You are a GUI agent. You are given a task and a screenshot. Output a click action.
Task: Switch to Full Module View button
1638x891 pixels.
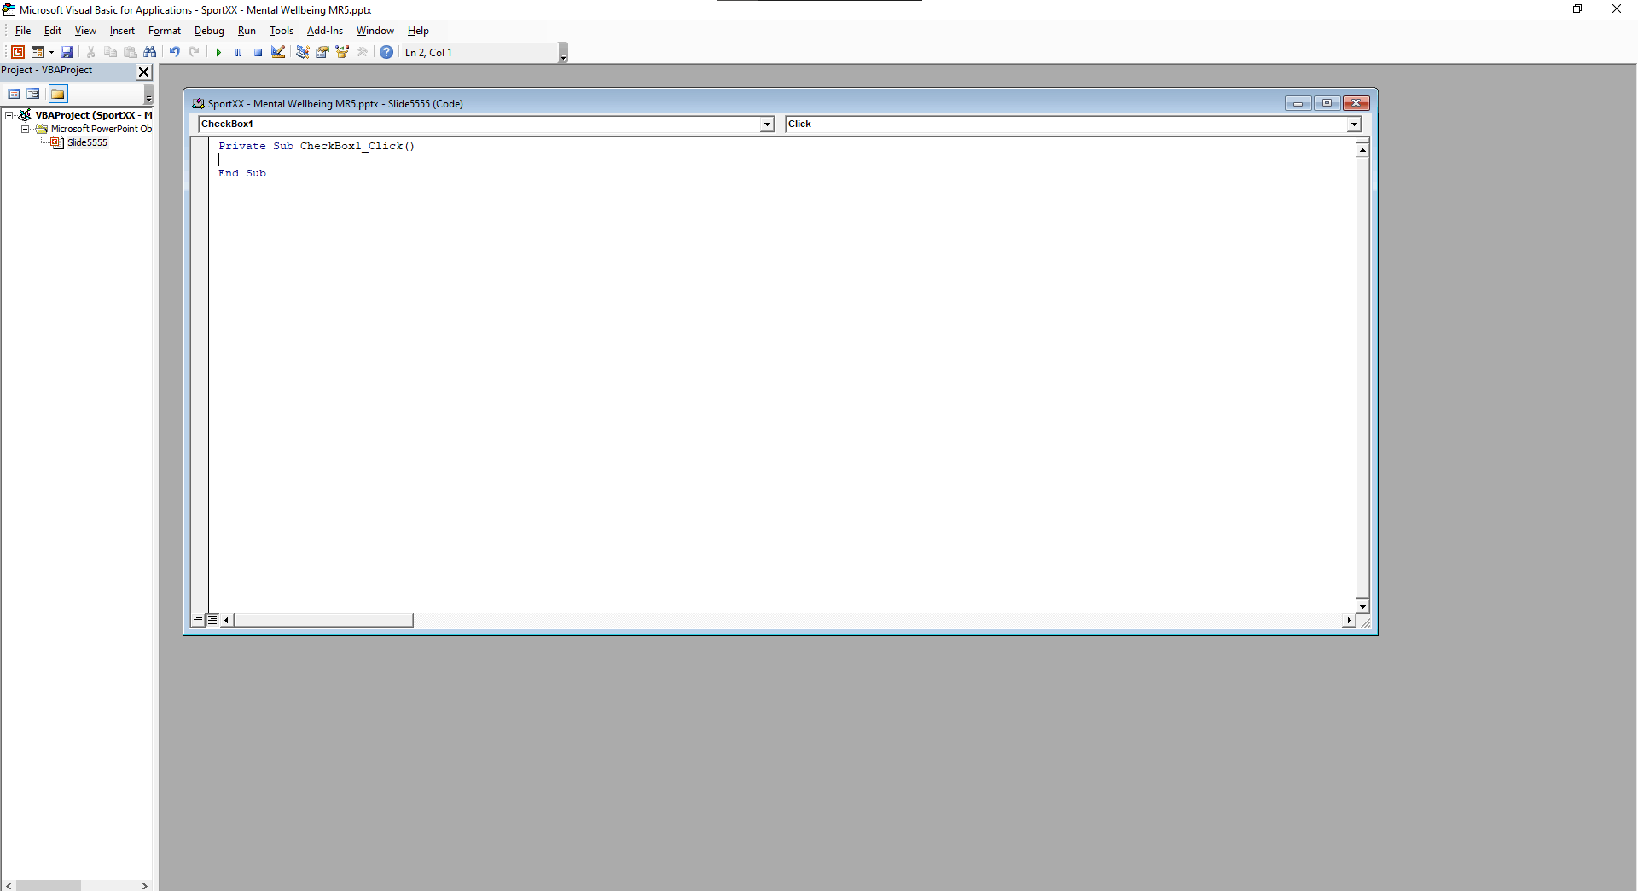(212, 620)
